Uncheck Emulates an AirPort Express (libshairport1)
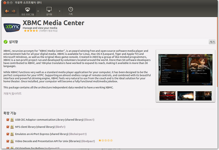The image size is (219, 150). [8, 134]
